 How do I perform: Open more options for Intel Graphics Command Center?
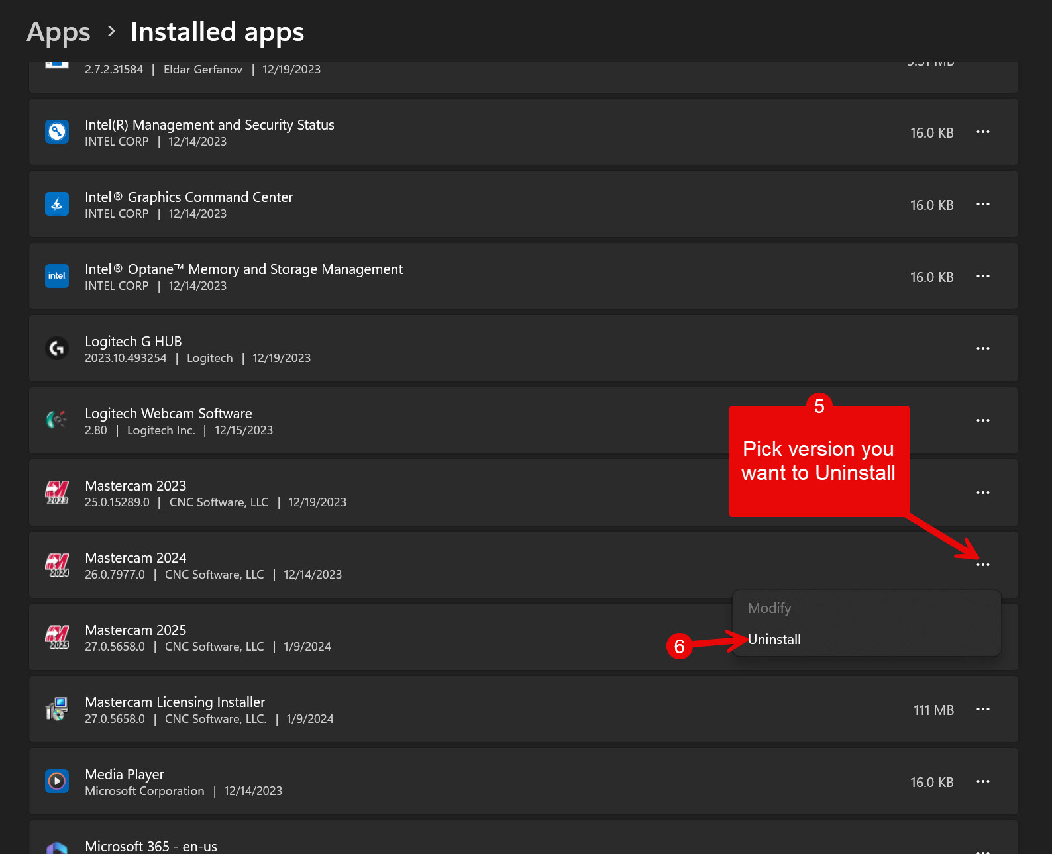pyautogui.click(x=983, y=204)
